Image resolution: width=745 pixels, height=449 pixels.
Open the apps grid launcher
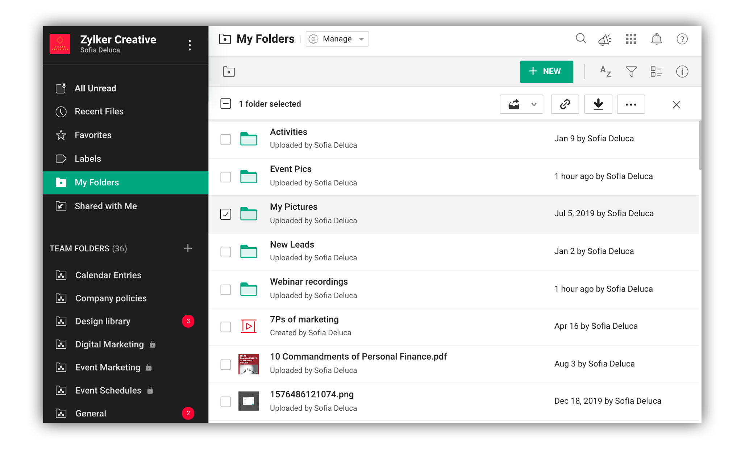click(x=631, y=39)
